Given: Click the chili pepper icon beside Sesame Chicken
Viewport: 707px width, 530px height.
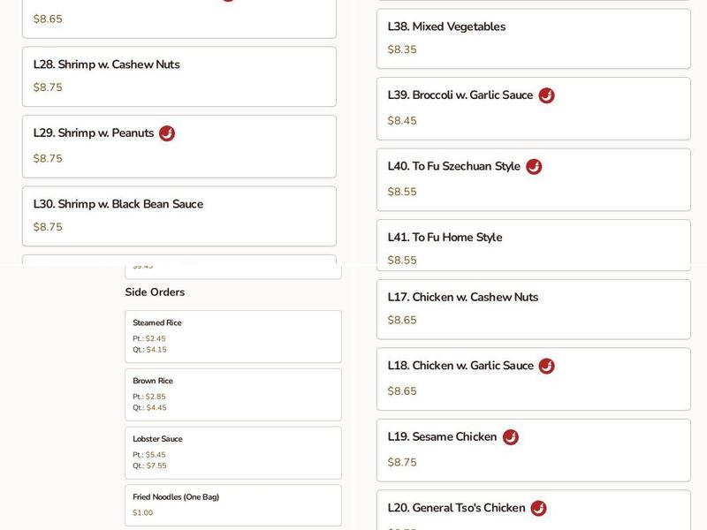Looking at the screenshot, I should (x=510, y=437).
